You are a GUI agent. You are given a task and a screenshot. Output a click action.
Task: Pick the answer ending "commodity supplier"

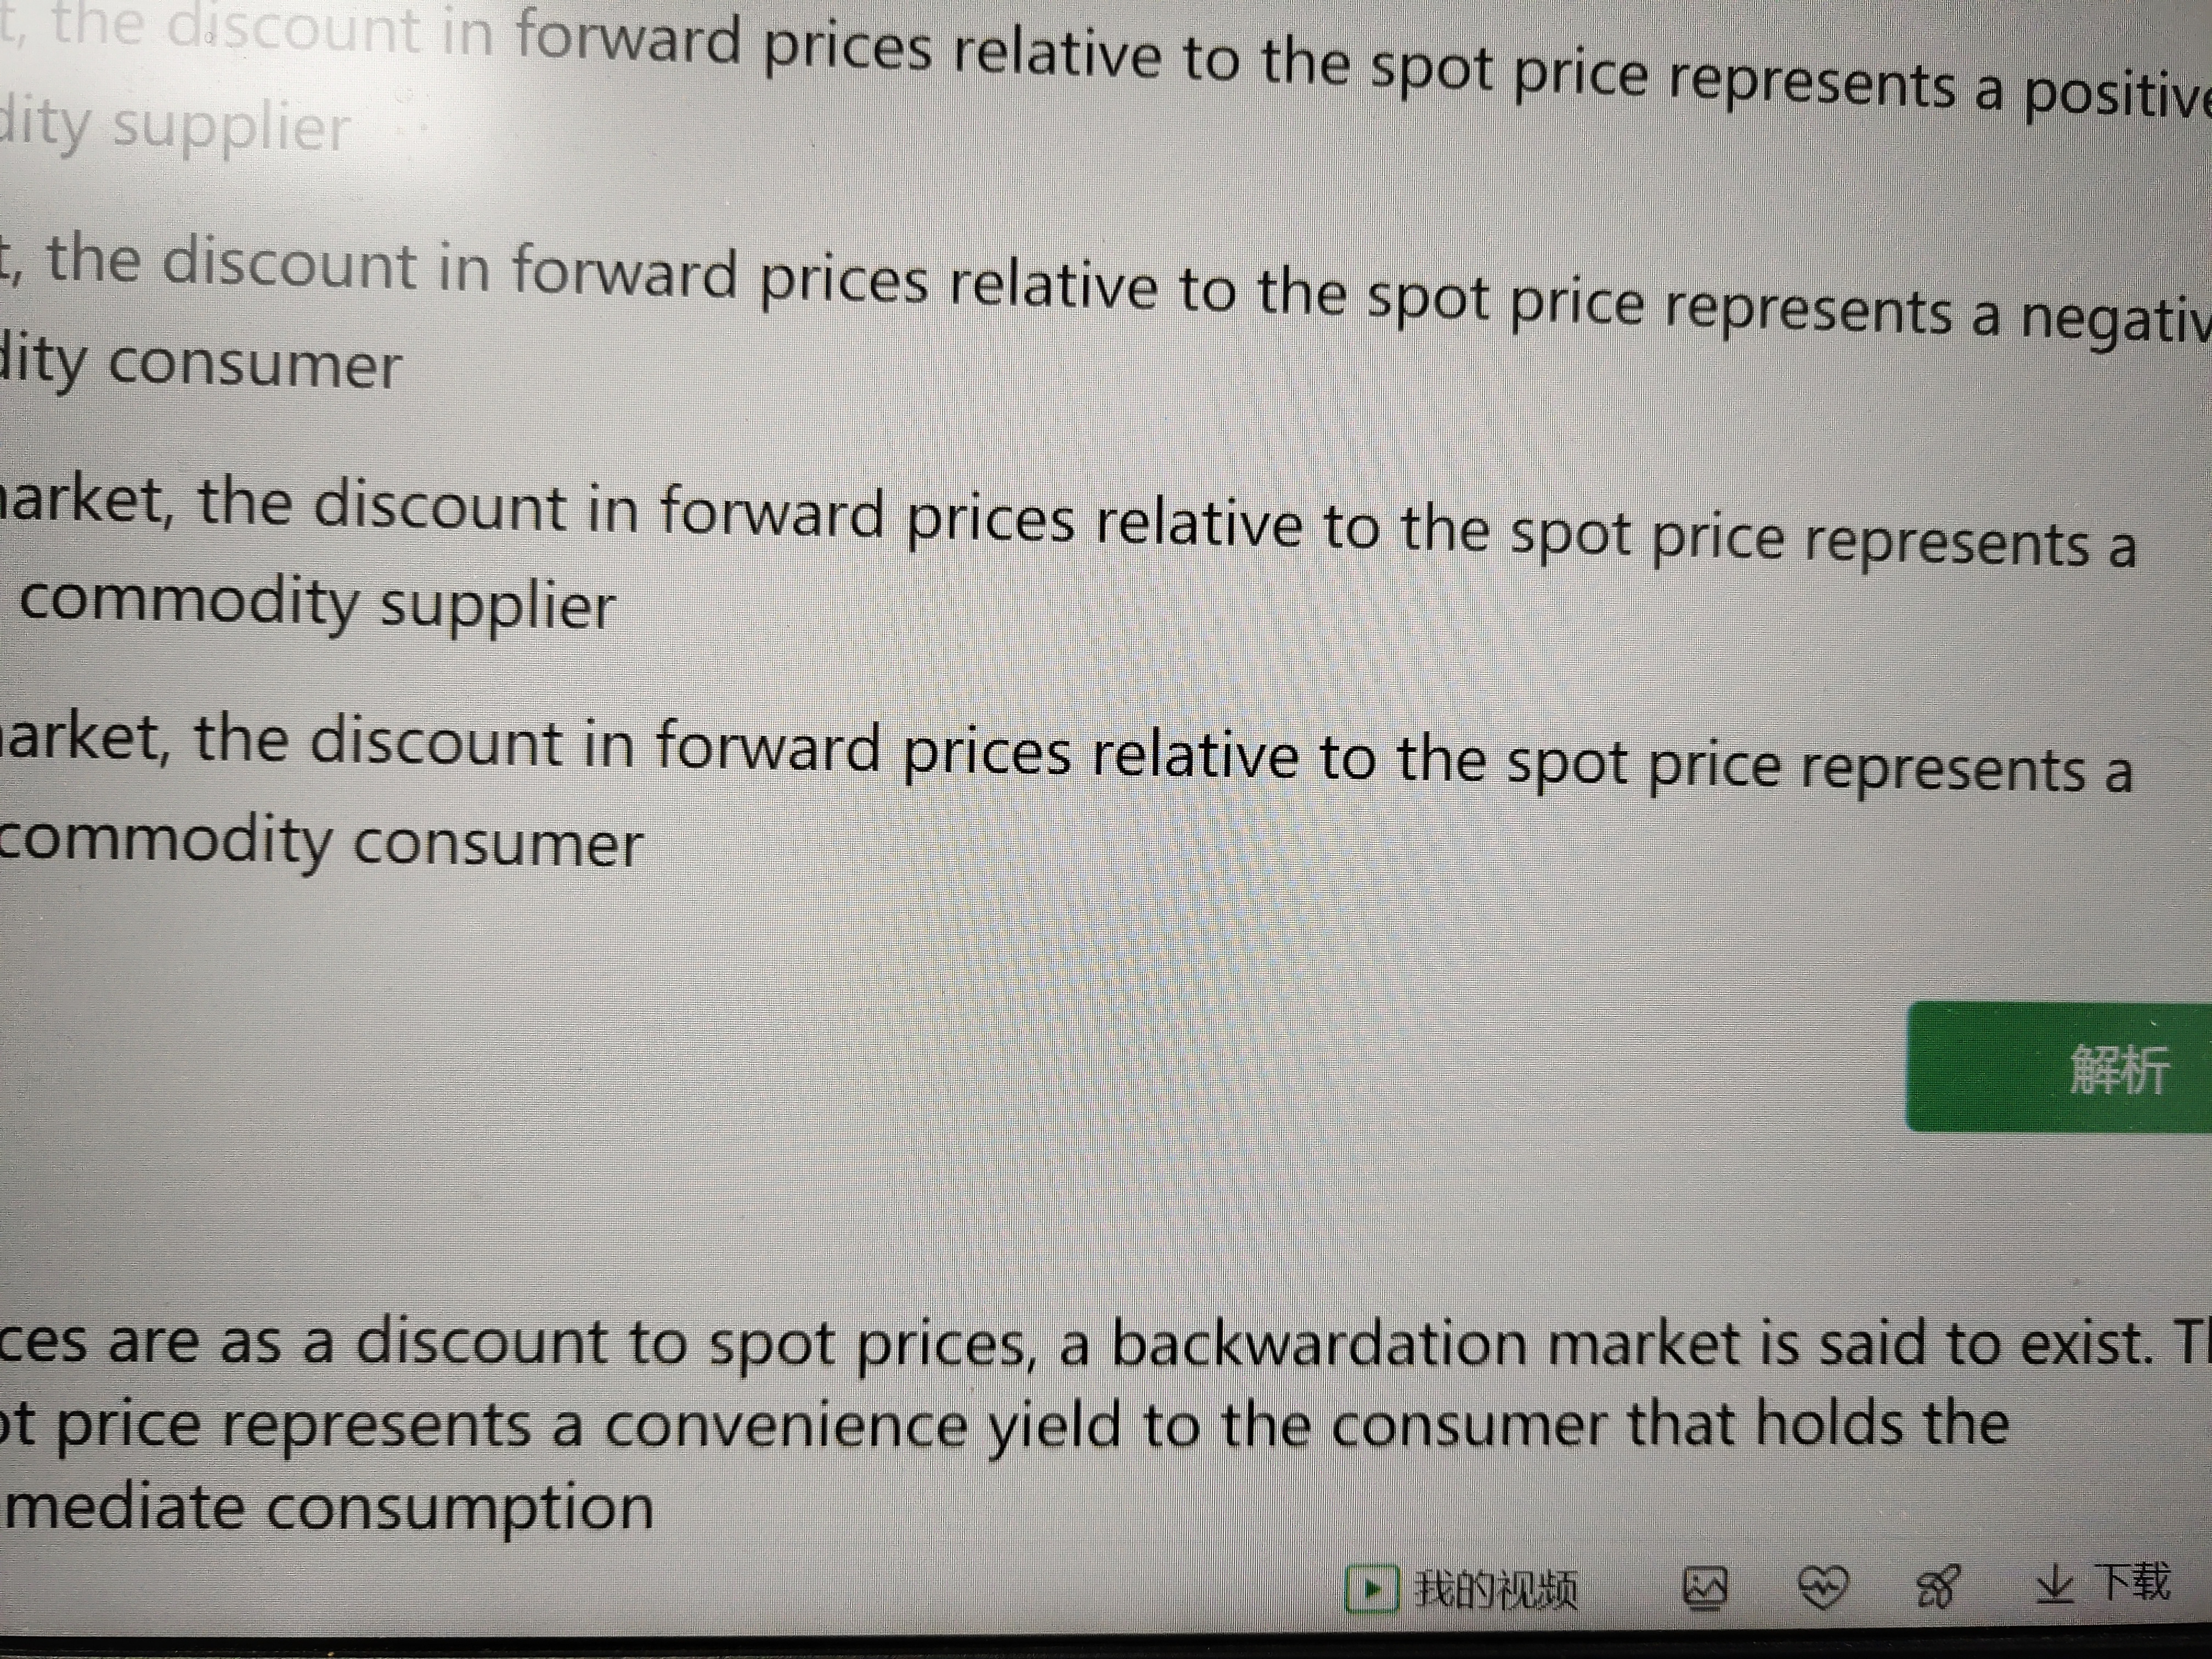click(318, 604)
